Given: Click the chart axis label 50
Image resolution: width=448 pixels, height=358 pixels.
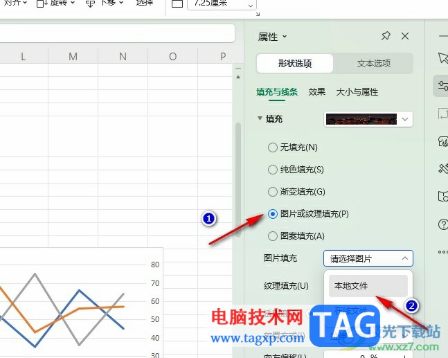Looking at the screenshot, I should tap(155, 319).
